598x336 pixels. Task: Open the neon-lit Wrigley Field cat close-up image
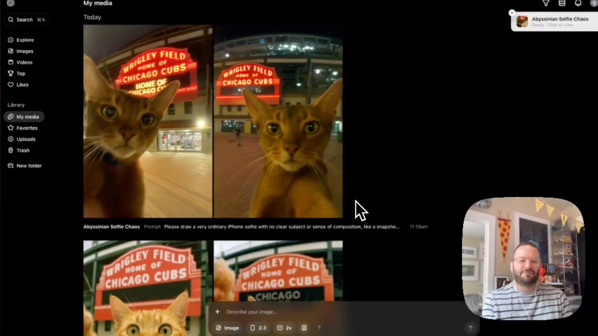[148, 121]
